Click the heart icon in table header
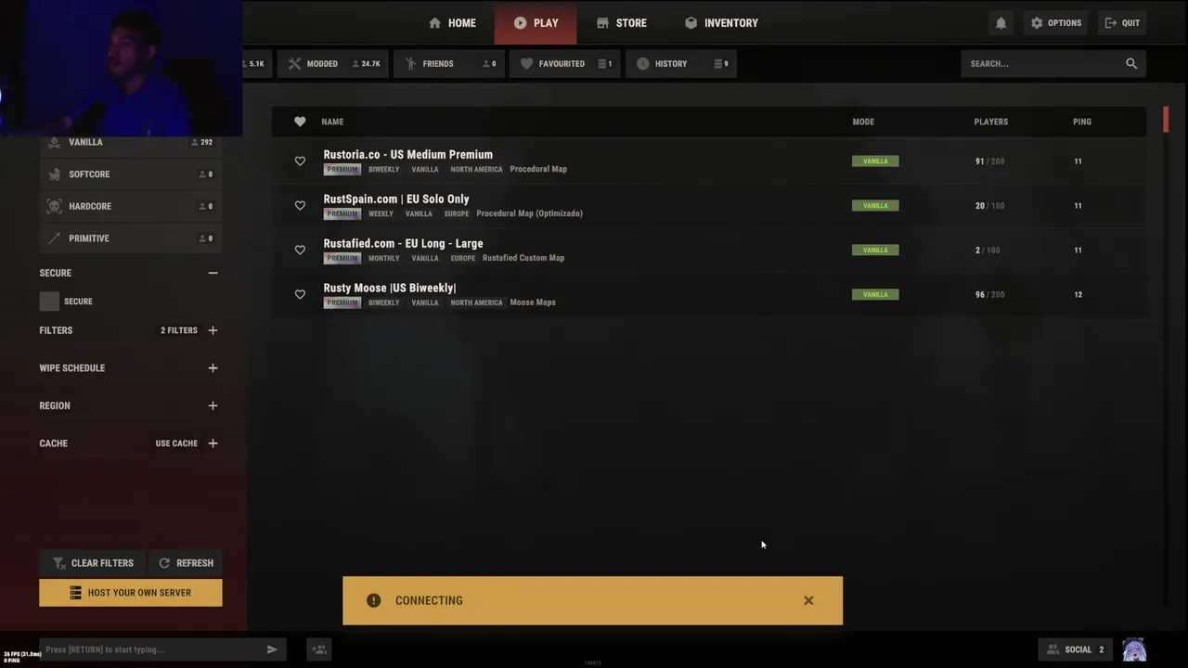The height and width of the screenshot is (668, 1188). tap(300, 122)
